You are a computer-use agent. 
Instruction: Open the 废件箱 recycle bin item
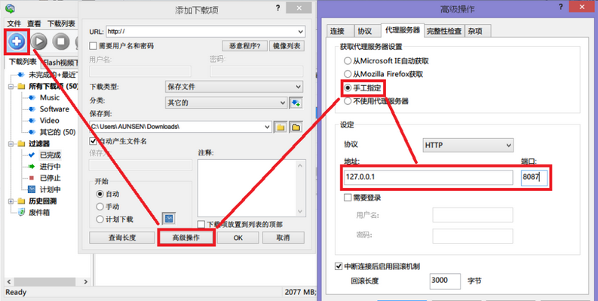(39, 213)
